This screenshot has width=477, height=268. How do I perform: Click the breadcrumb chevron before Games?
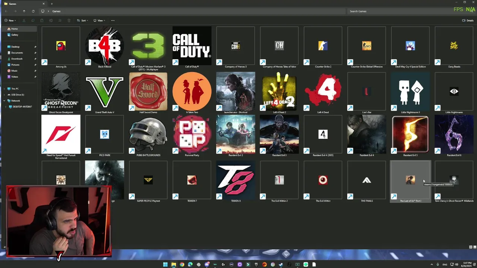(48, 11)
